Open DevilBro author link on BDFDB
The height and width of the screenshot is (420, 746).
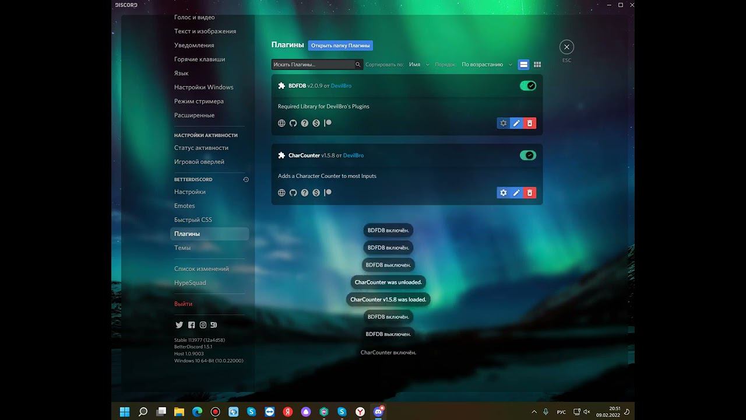pyautogui.click(x=341, y=86)
